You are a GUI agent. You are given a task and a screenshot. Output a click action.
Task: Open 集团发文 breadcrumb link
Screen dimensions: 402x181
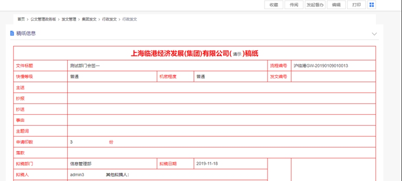tap(89, 19)
